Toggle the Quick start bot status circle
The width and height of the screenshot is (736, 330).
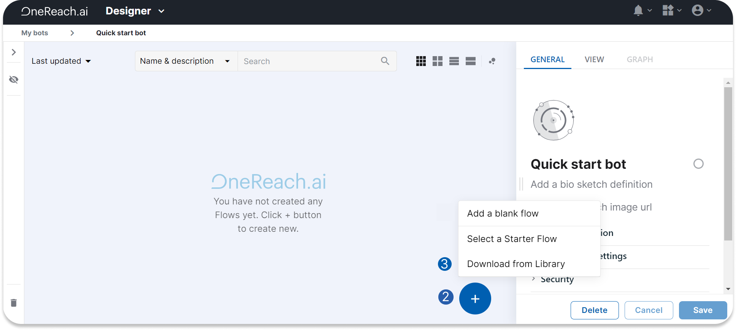point(698,164)
